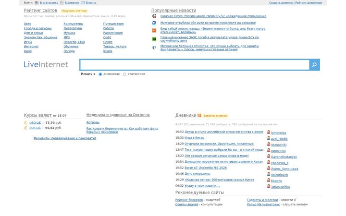Click the user avatar icon beside браило

pyautogui.click(x=269, y=180)
